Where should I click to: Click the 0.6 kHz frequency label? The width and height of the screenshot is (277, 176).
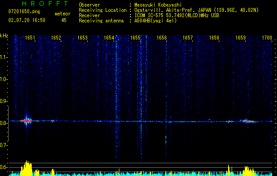pyautogui.click(x=4, y=167)
